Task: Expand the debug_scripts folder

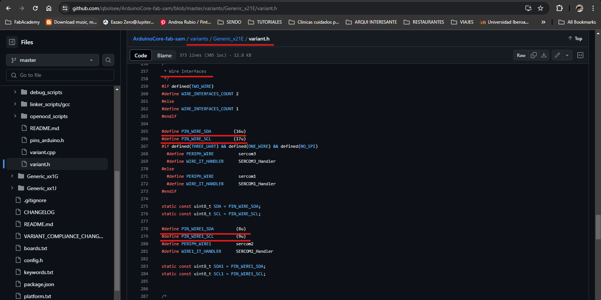Action: [15, 92]
